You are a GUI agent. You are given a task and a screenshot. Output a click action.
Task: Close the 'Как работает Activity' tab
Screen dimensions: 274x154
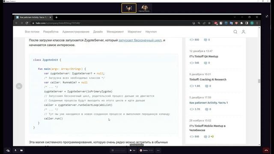[x=51, y=17]
